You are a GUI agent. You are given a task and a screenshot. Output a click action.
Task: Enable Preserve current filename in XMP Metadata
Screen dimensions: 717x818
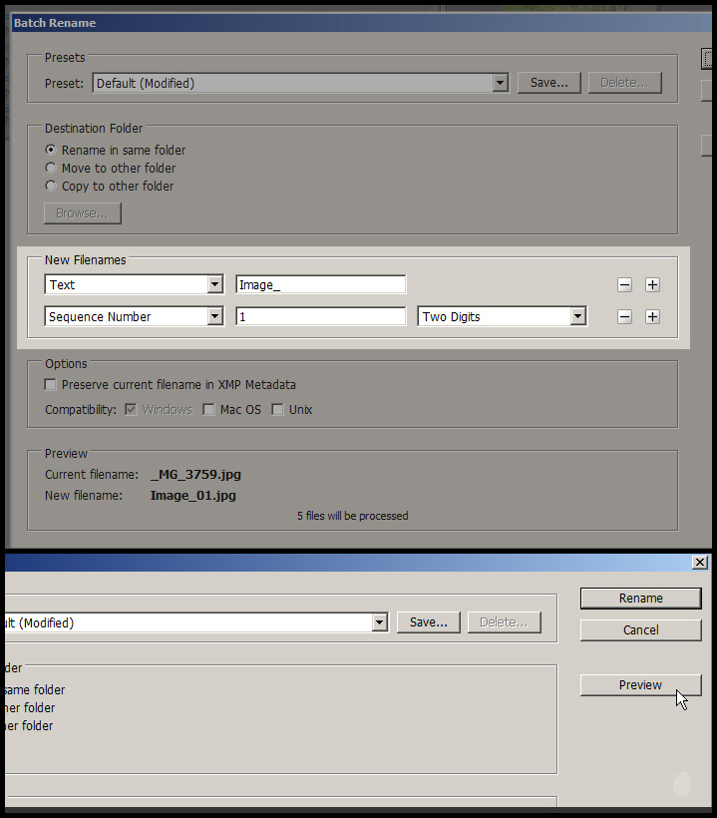[x=51, y=385]
